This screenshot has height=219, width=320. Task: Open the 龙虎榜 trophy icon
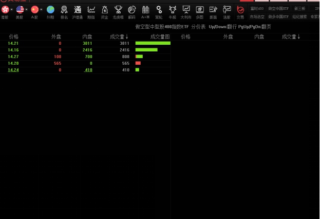tap(118, 10)
